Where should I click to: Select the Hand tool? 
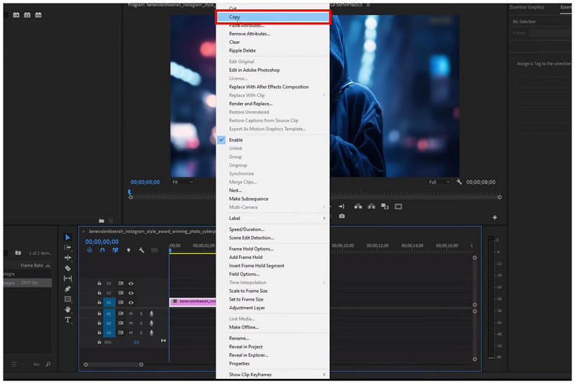pos(68,309)
